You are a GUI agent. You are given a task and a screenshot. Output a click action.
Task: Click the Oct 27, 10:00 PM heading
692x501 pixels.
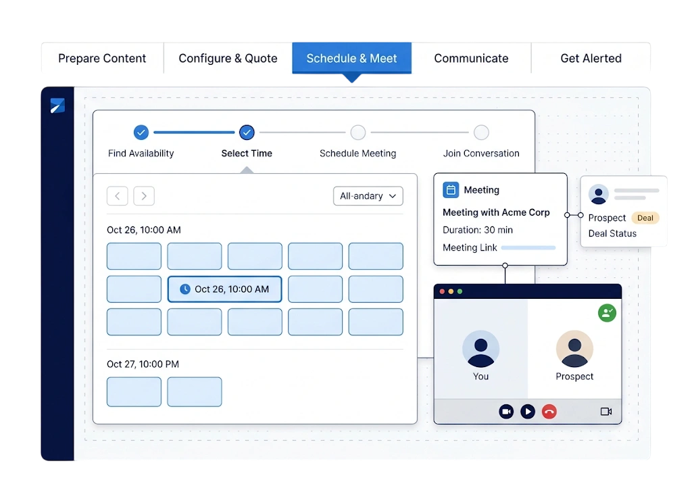click(143, 364)
